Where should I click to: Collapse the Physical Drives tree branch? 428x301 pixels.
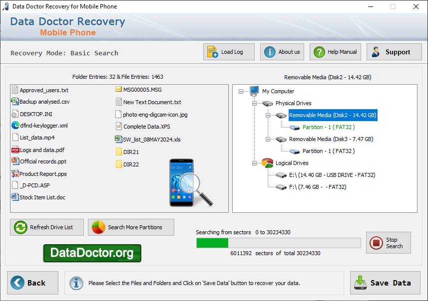254,103
